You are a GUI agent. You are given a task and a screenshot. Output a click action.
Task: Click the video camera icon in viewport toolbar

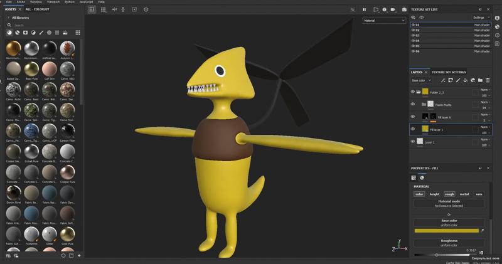coord(393,9)
